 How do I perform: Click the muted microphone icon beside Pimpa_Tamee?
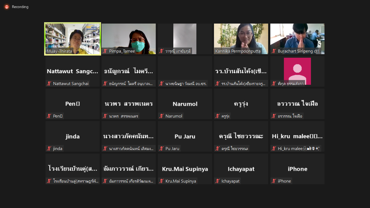[x=105, y=51]
